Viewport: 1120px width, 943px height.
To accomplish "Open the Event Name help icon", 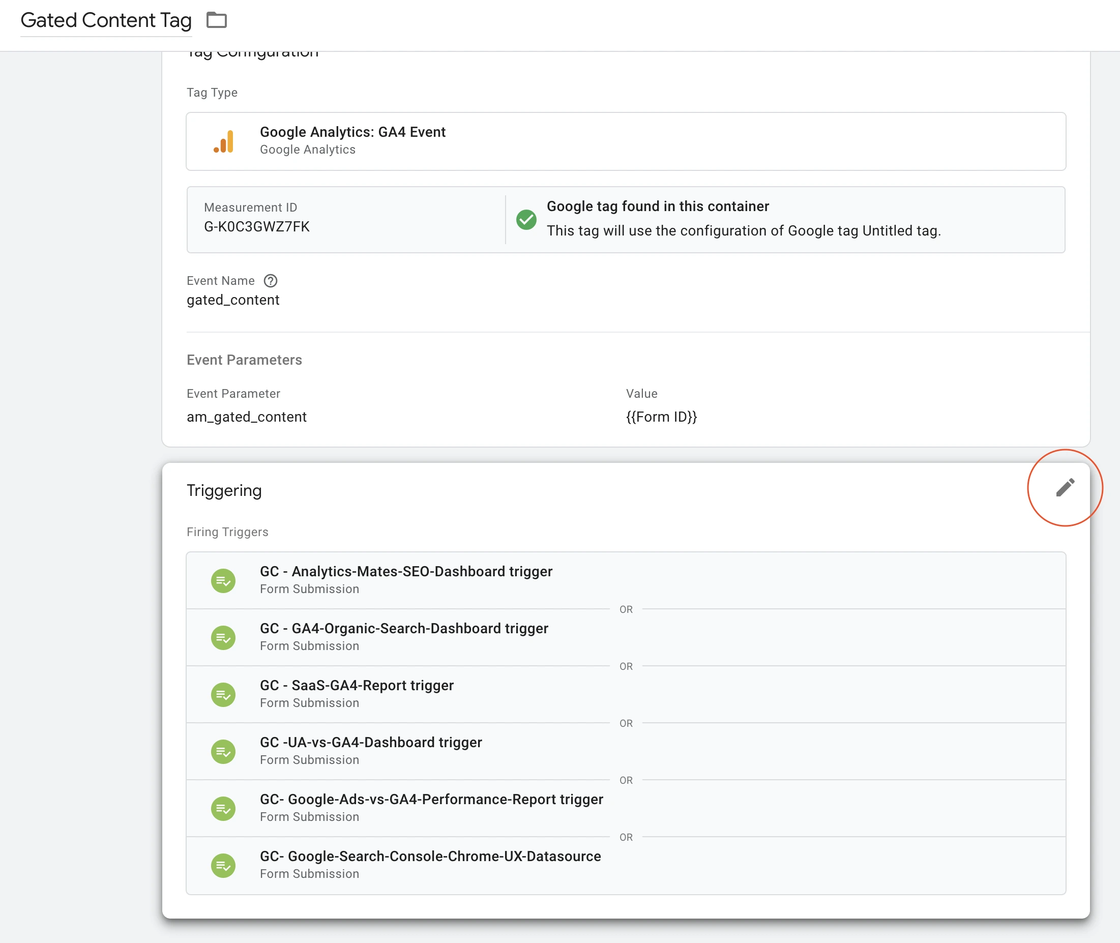I will [x=271, y=281].
